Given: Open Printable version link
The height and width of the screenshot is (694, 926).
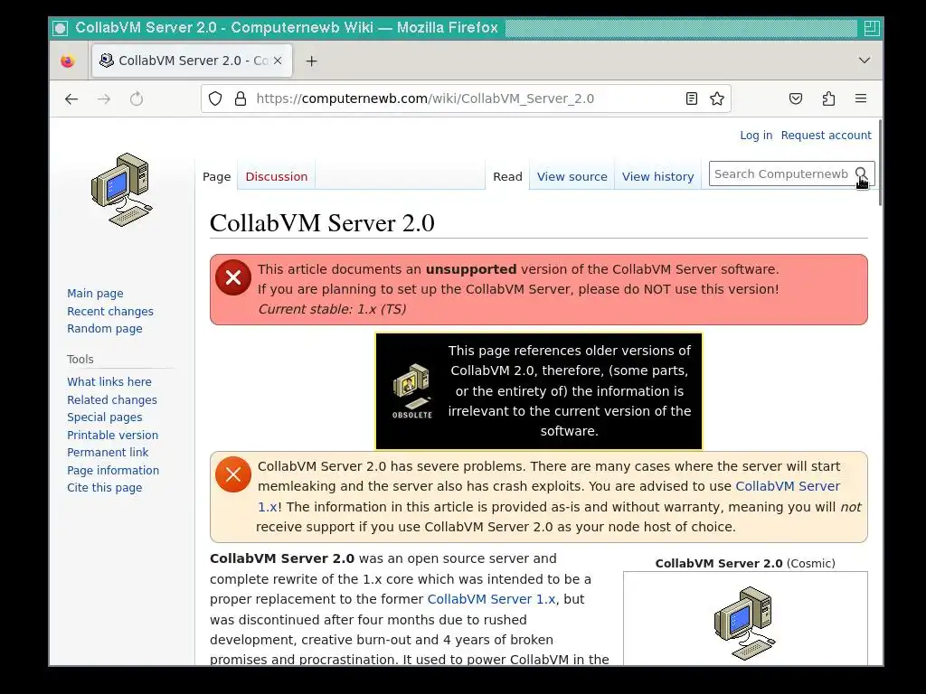Looking at the screenshot, I should (x=113, y=435).
